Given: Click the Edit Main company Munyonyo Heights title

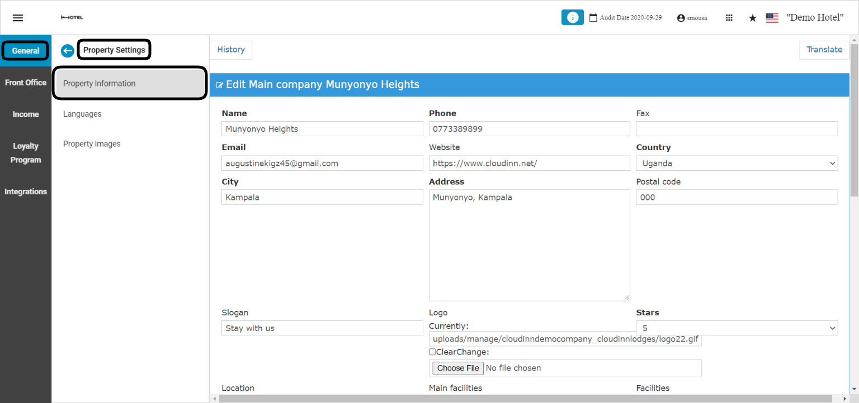Looking at the screenshot, I should [x=323, y=85].
